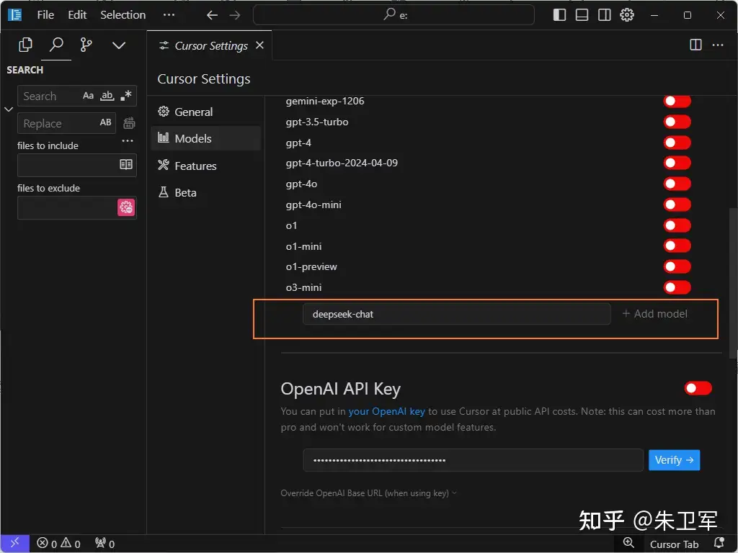Open the General settings section

click(x=205, y=112)
